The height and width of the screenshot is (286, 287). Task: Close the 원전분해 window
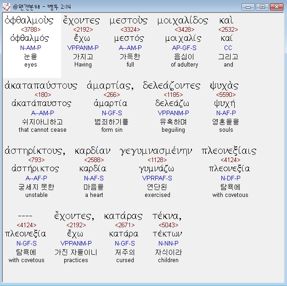coord(276,7)
